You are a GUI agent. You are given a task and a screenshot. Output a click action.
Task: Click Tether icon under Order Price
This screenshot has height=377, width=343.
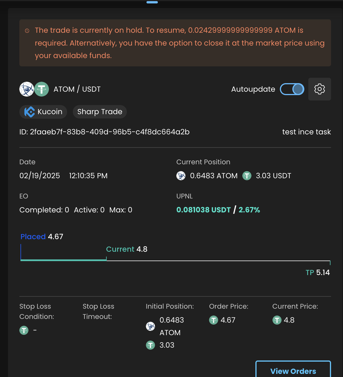coord(213,320)
